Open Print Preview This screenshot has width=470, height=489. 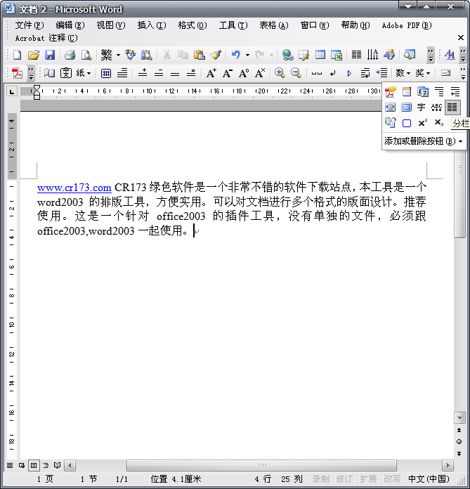[86, 55]
